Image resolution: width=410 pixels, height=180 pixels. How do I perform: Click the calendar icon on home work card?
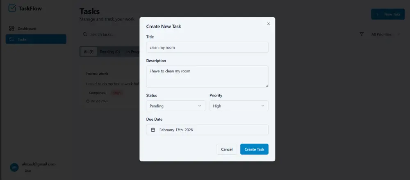pyautogui.click(x=88, y=101)
